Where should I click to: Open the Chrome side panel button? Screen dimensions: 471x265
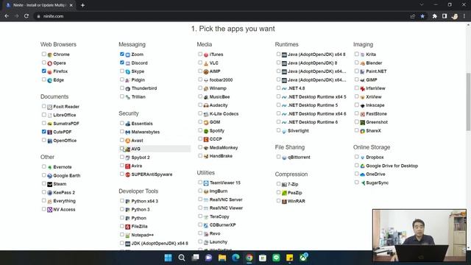[445, 16]
